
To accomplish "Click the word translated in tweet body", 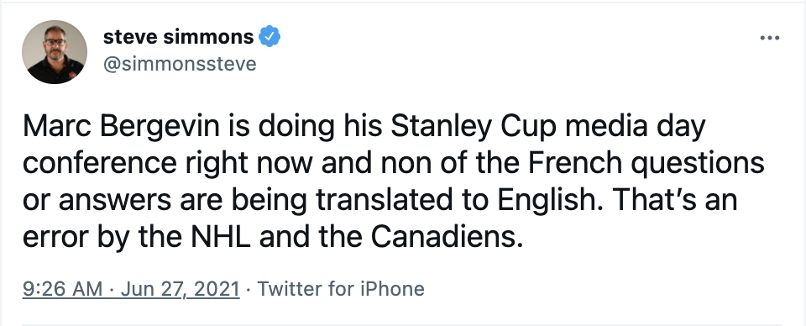I will [393, 199].
